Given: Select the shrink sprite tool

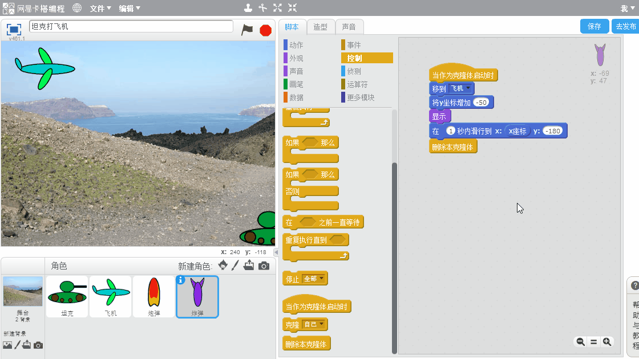Looking at the screenshot, I should [x=292, y=8].
